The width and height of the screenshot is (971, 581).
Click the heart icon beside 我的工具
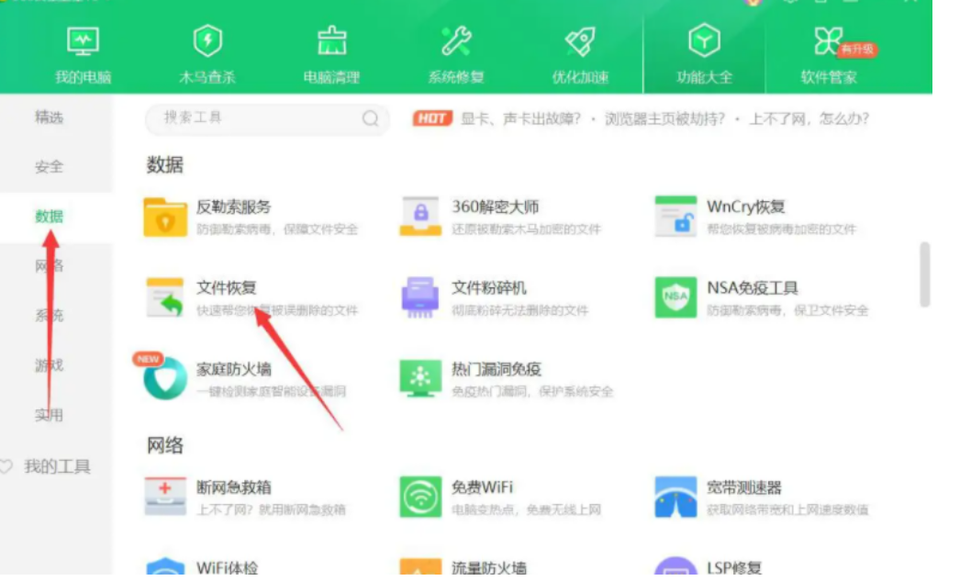point(6,467)
